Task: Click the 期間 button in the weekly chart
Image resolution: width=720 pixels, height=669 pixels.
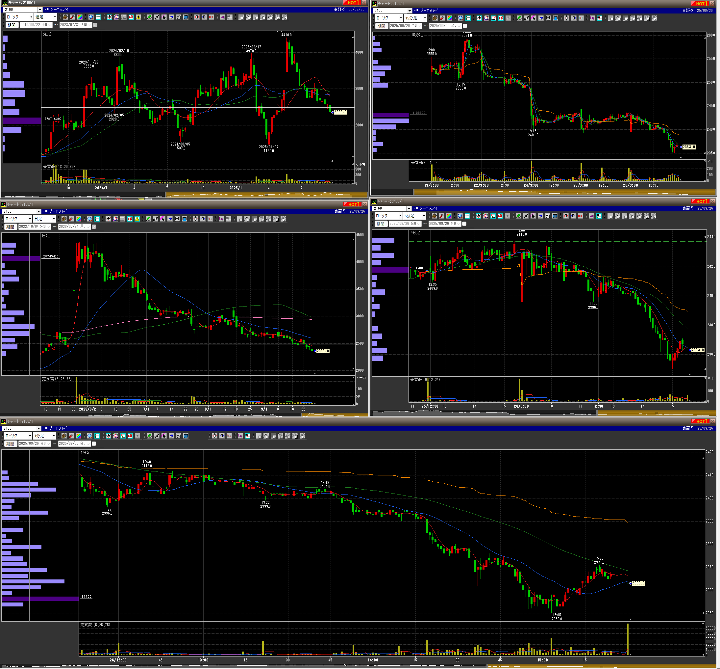Action: coord(11,25)
